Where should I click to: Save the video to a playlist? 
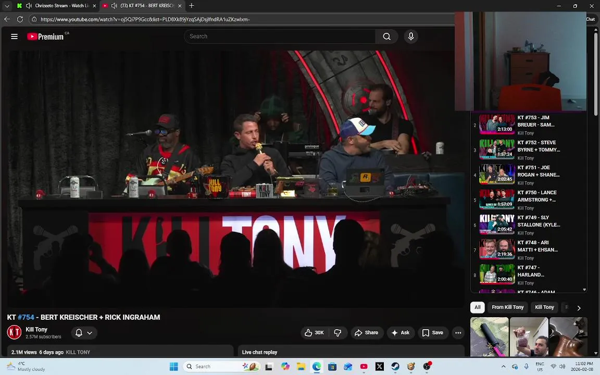[433, 332]
